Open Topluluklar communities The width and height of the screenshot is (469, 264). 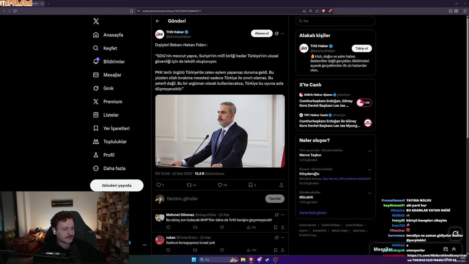click(110, 142)
